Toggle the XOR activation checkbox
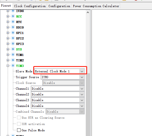152x136 pixels. point(19,124)
